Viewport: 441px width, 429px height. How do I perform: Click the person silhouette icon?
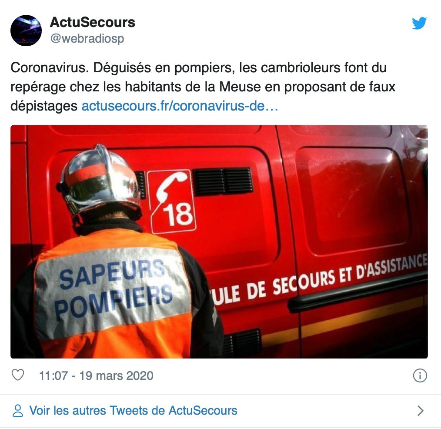click(18, 411)
